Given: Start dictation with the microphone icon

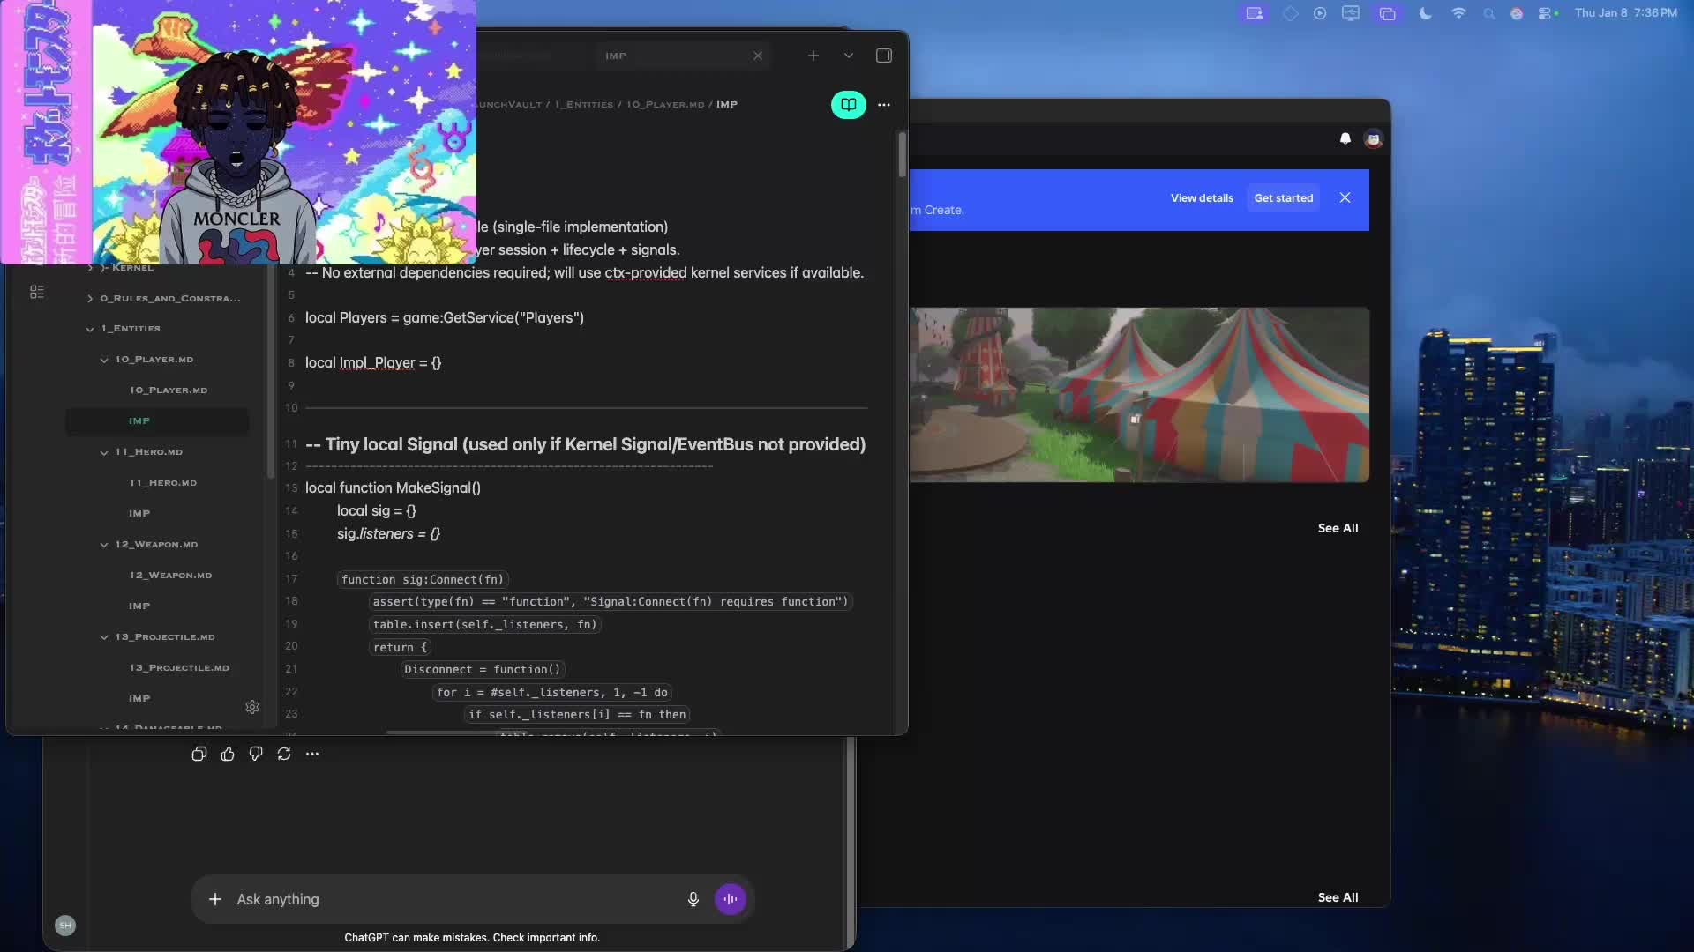Looking at the screenshot, I should click(x=693, y=899).
